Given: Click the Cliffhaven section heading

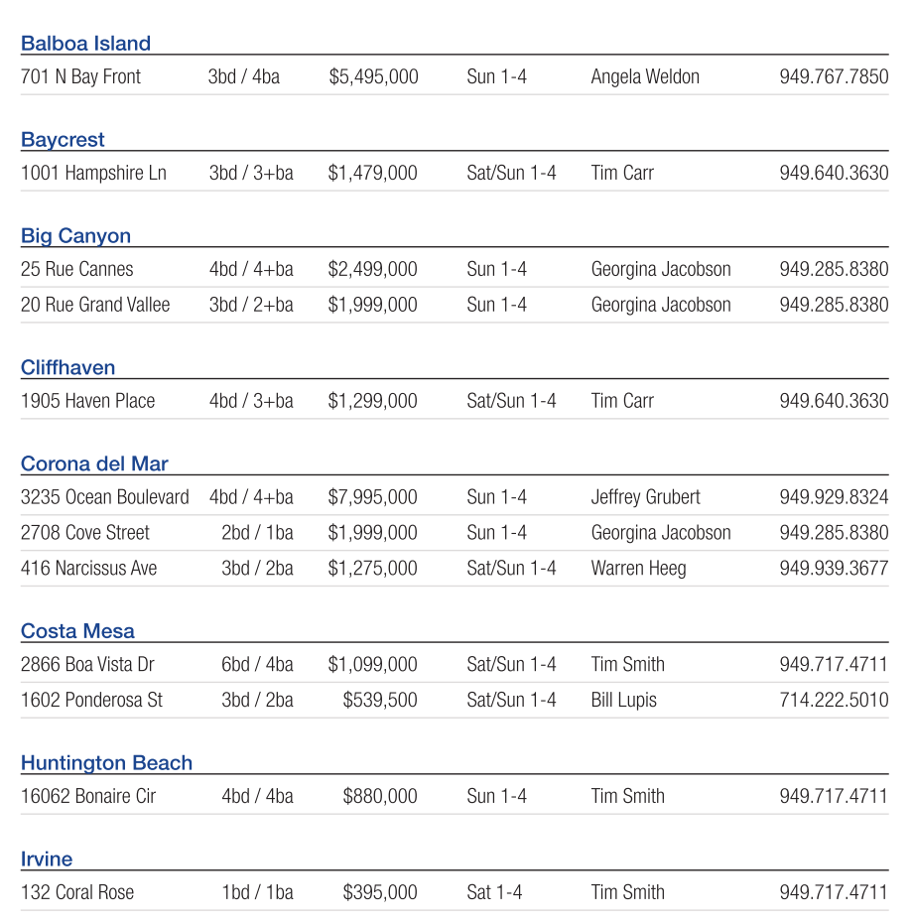Looking at the screenshot, I should [x=67, y=368].
